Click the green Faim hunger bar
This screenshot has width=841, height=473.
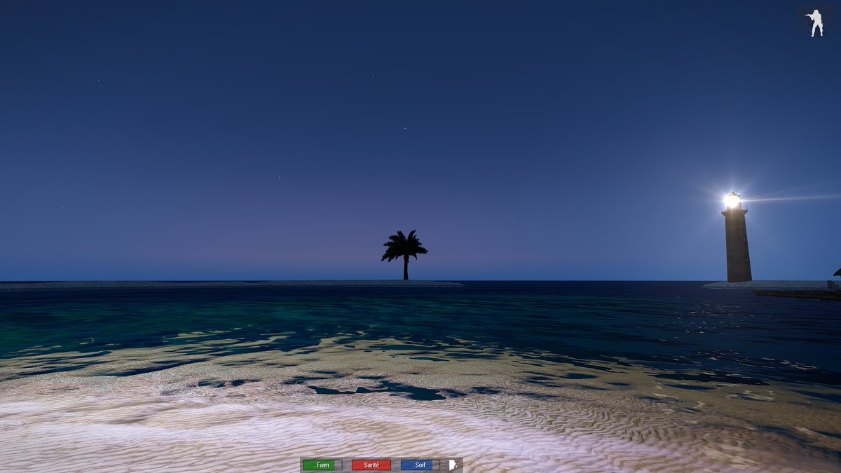pos(322,465)
